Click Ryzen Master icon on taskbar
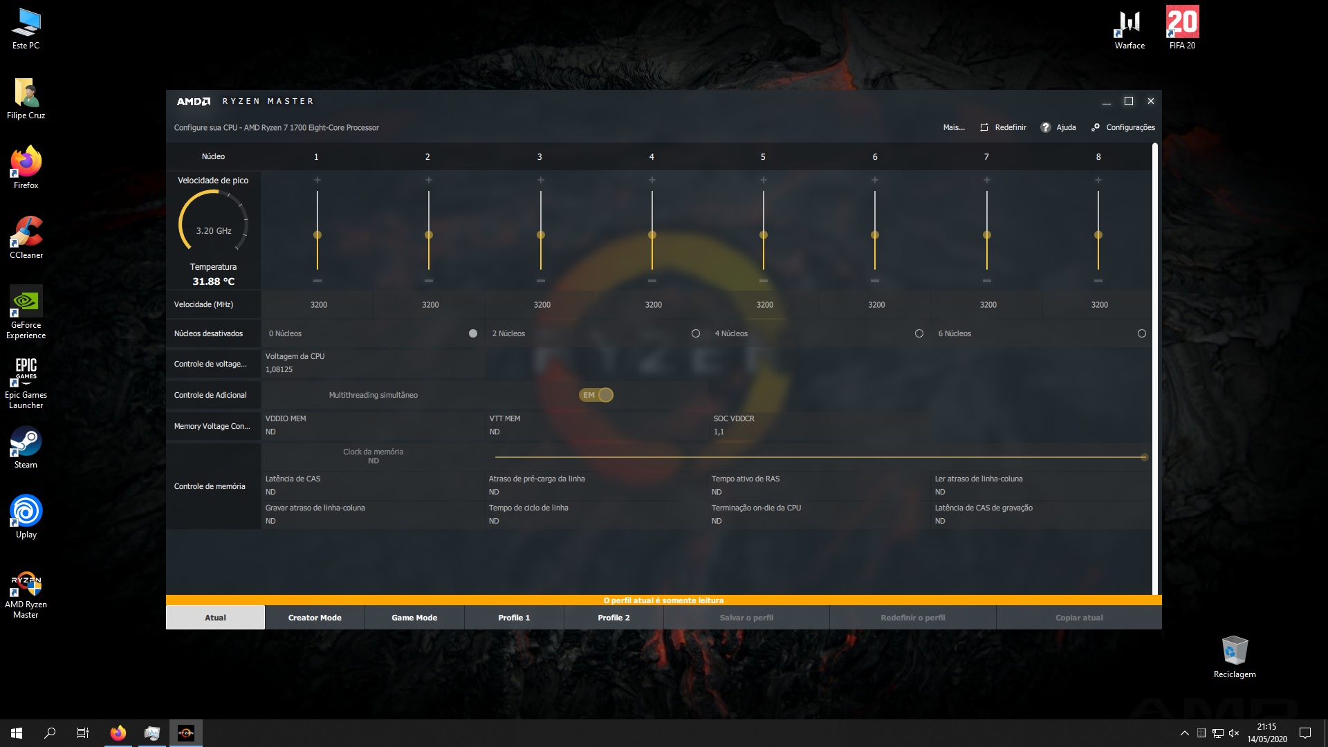Screen dimensions: 1328x747 pos(186,733)
